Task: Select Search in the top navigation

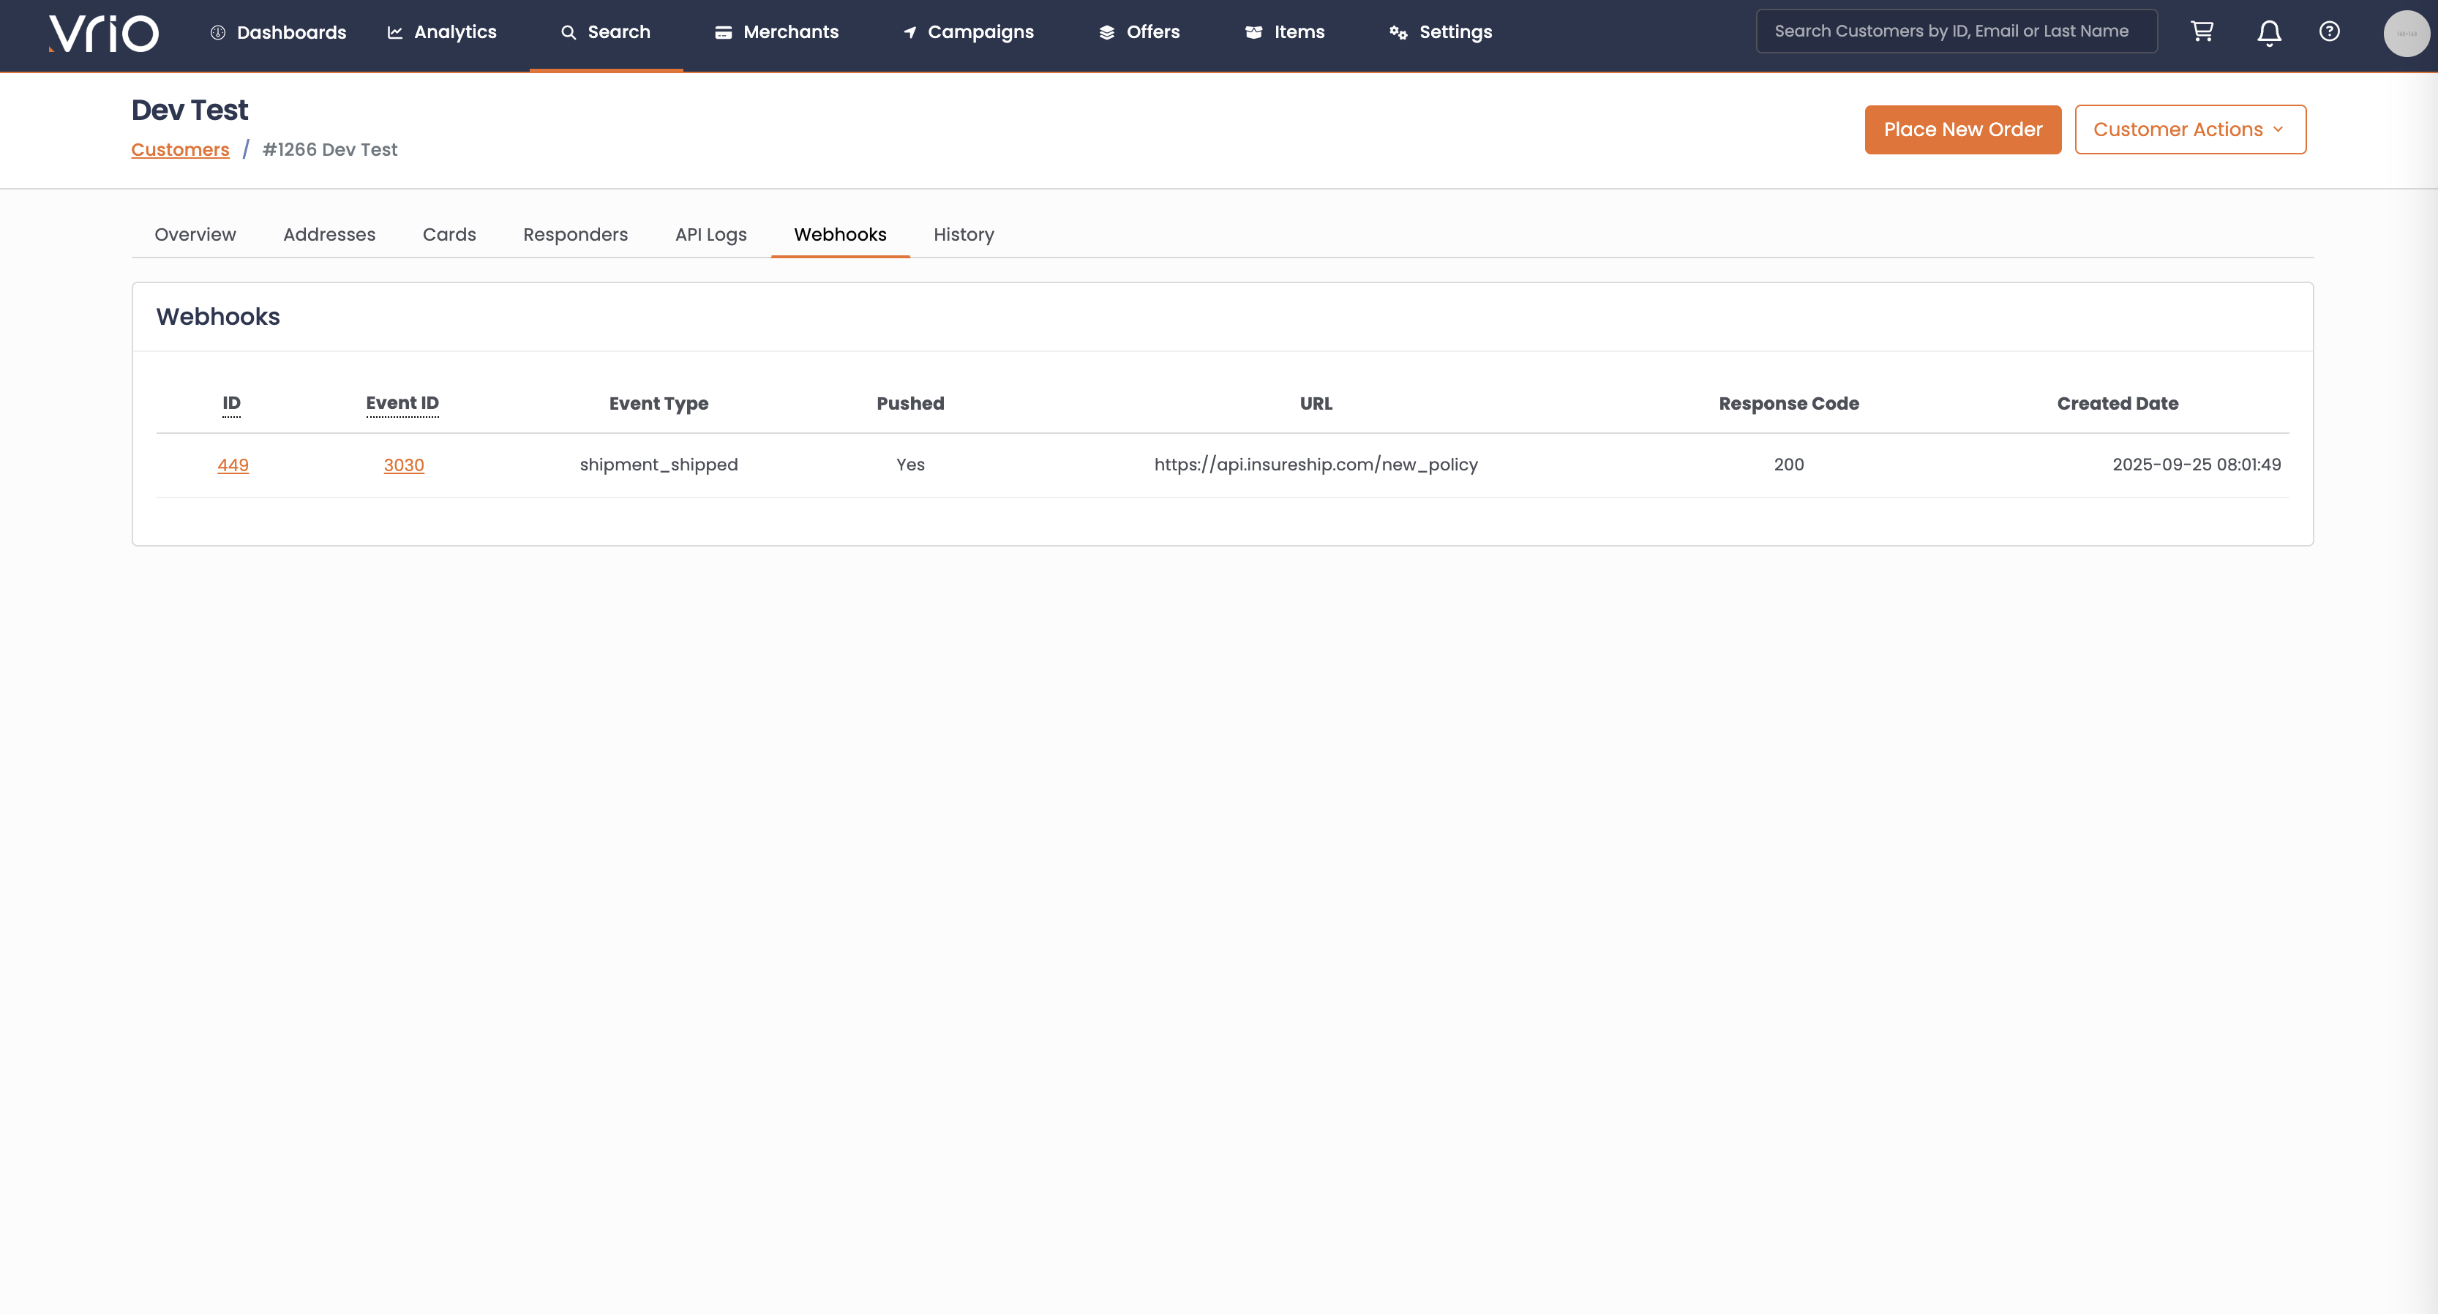Action: point(606,32)
